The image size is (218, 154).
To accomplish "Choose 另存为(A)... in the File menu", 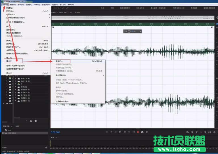I will click(x=26, y=44).
